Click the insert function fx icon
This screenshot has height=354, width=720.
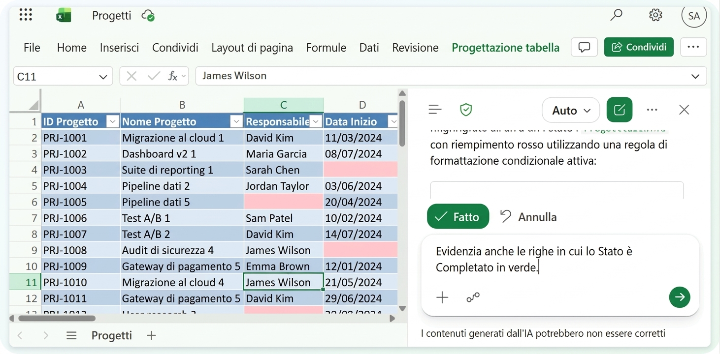(x=173, y=76)
